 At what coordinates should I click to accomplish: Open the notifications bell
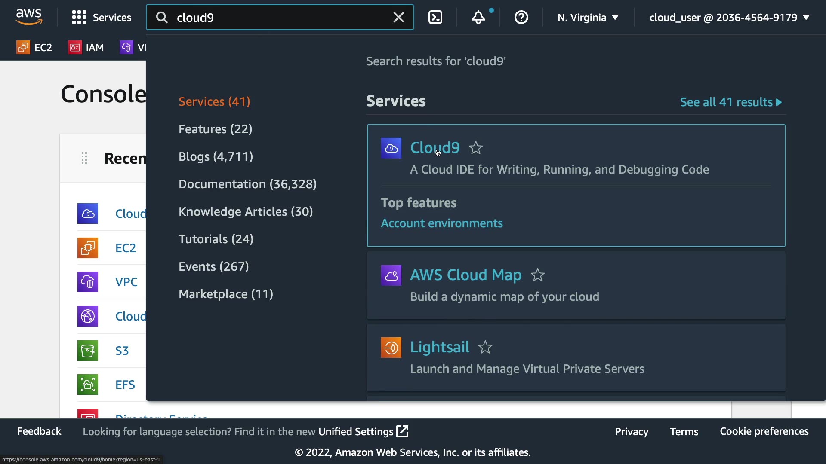pos(478,18)
